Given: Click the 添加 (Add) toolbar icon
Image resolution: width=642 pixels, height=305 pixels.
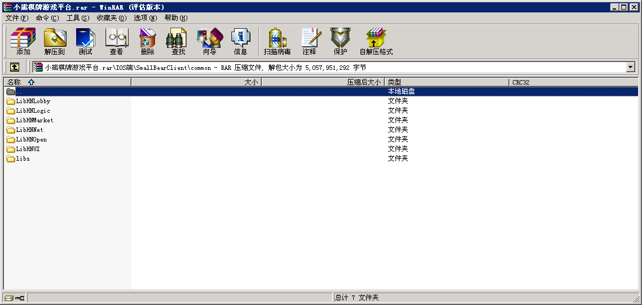Looking at the screenshot, I should click(23, 41).
